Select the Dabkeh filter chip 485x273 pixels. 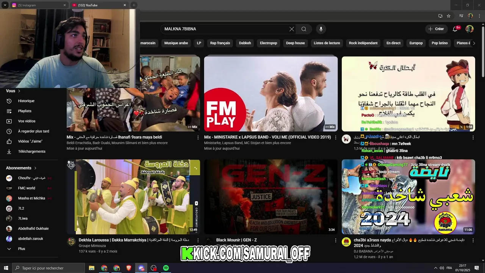(245, 43)
